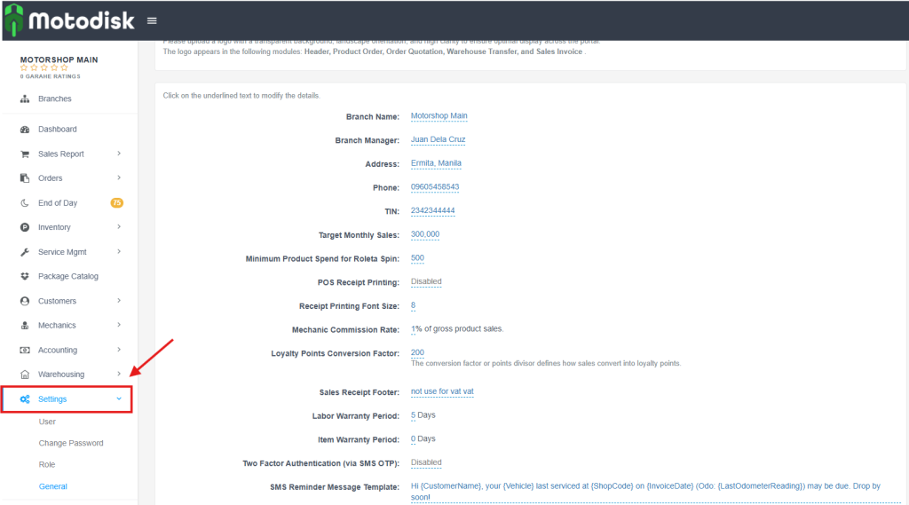Open Dashboard via its gauge icon
Image resolution: width=909 pixels, height=505 pixels.
point(25,130)
